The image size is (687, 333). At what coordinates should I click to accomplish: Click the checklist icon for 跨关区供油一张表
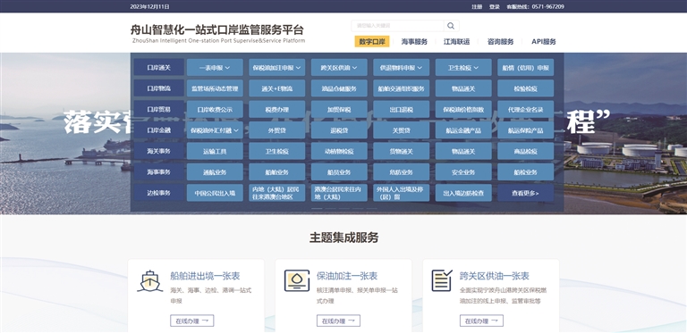pos(442,280)
